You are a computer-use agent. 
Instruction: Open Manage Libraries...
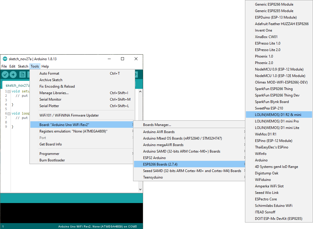tap(82, 93)
